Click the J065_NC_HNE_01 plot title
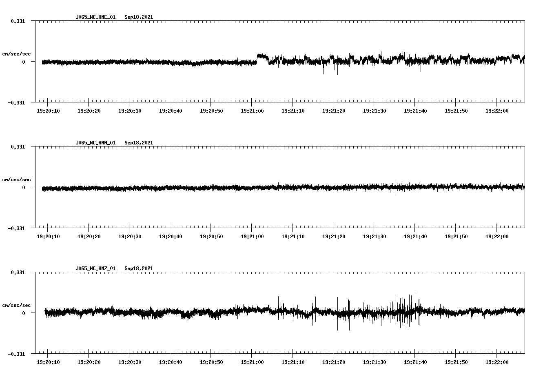Screen dimensions: 554x377 (95, 17)
